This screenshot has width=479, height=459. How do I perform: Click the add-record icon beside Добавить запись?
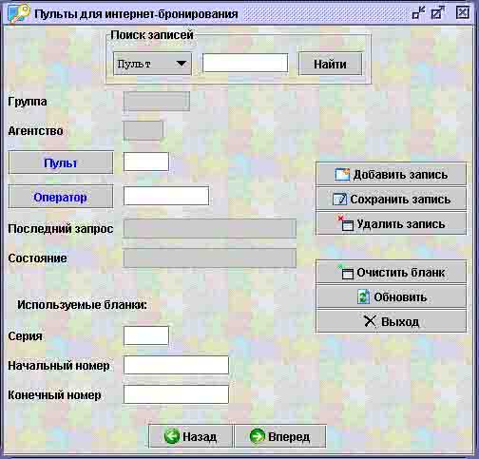(x=342, y=175)
